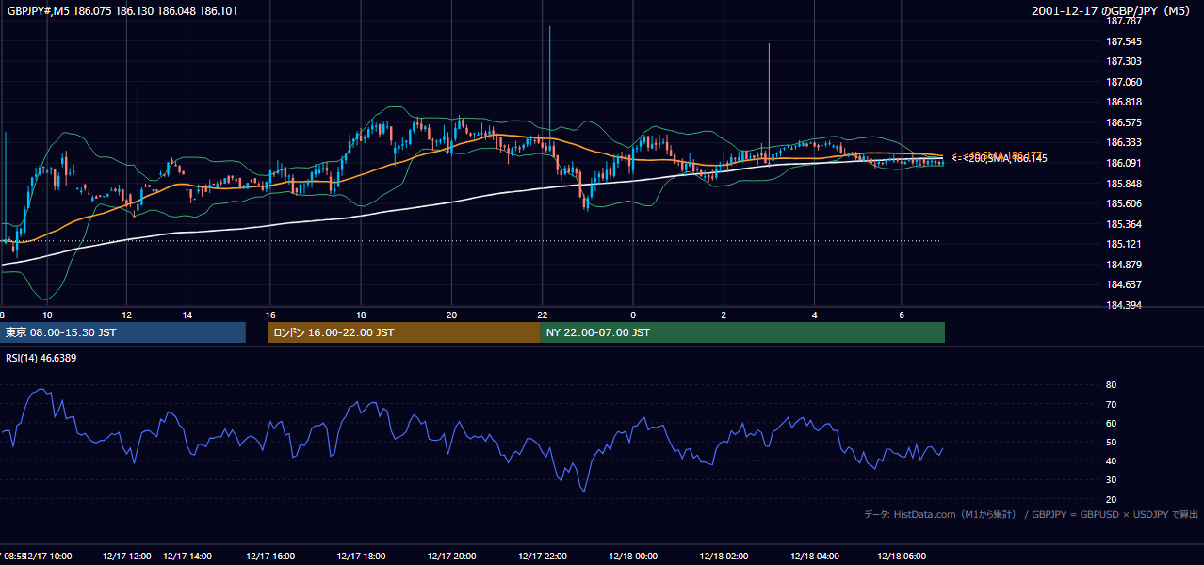Screen dimensions: 1204x565
Task: Click the 200,SMA,186.145 line label
Action: (x=1008, y=159)
